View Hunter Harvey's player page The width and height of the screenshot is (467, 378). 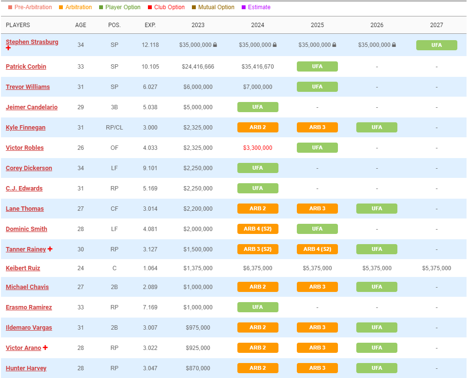26,368
